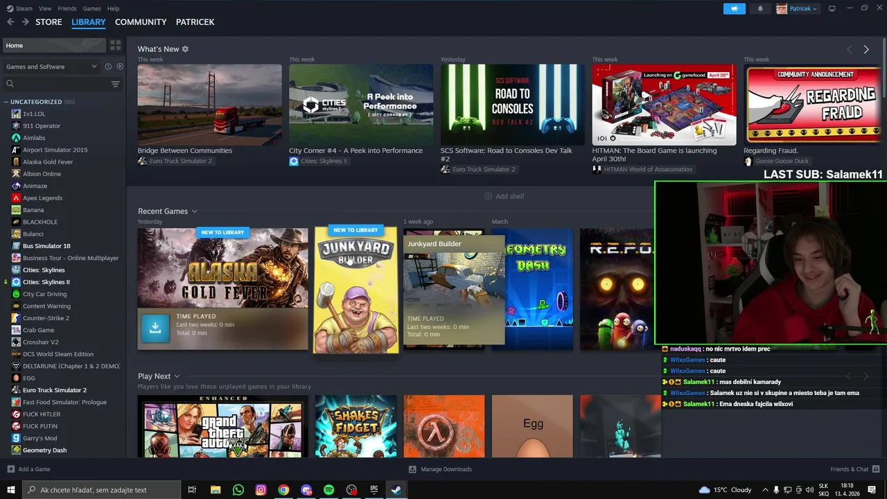887x499 pixels.
Task: Click the Add shelf button
Action: pyautogui.click(x=504, y=196)
